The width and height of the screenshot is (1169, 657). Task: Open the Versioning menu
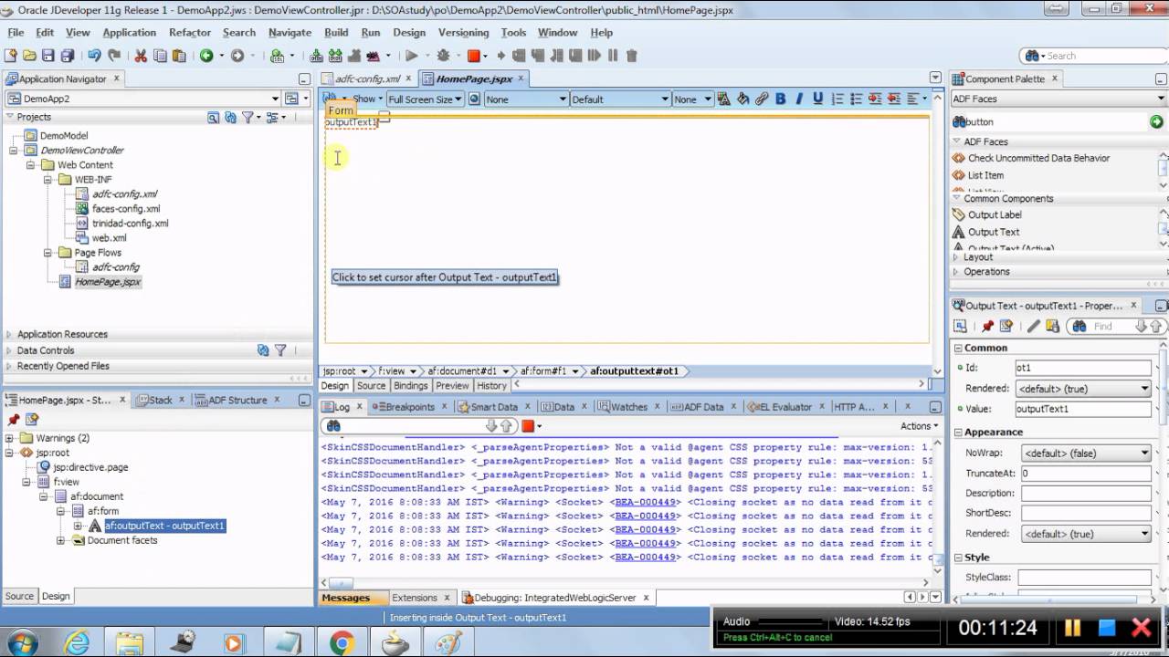click(464, 32)
